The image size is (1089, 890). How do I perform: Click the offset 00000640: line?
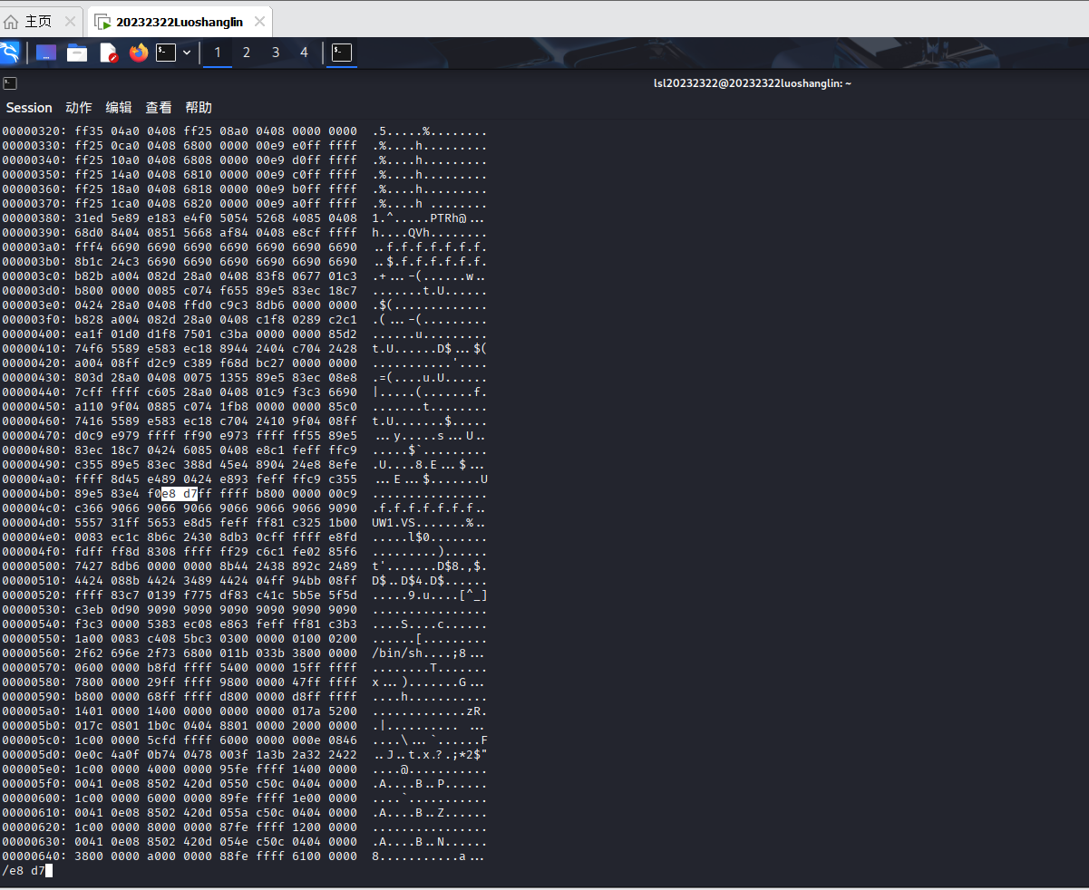pyautogui.click(x=244, y=856)
